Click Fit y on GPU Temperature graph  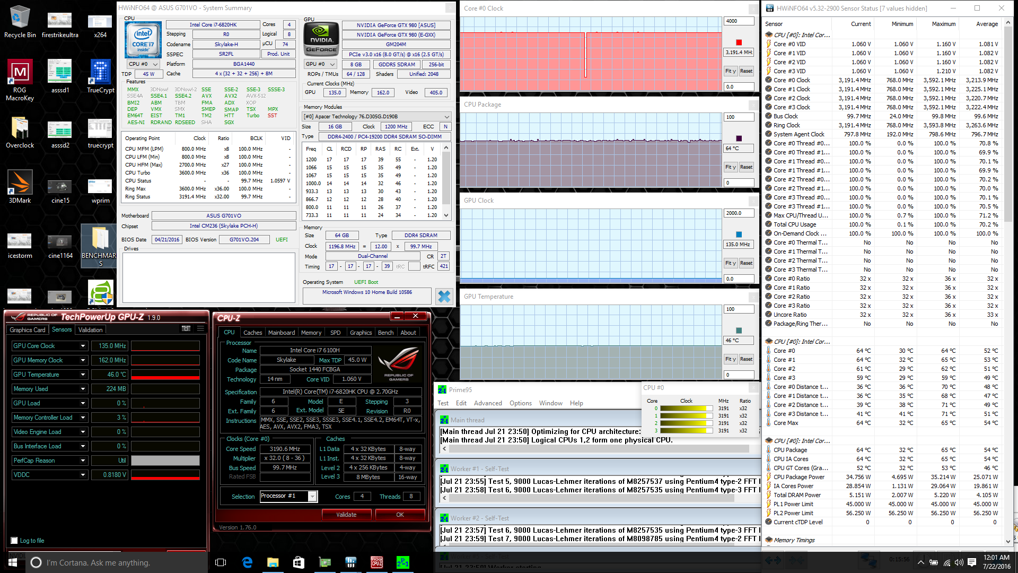tap(731, 359)
